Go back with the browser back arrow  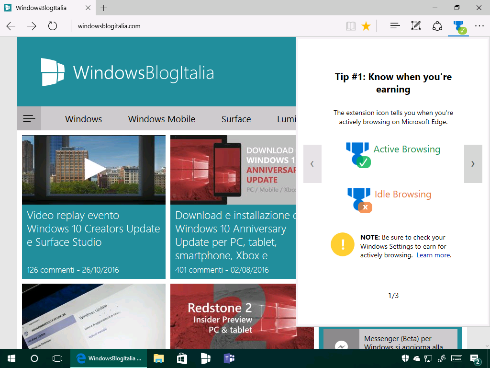coord(11,26)
